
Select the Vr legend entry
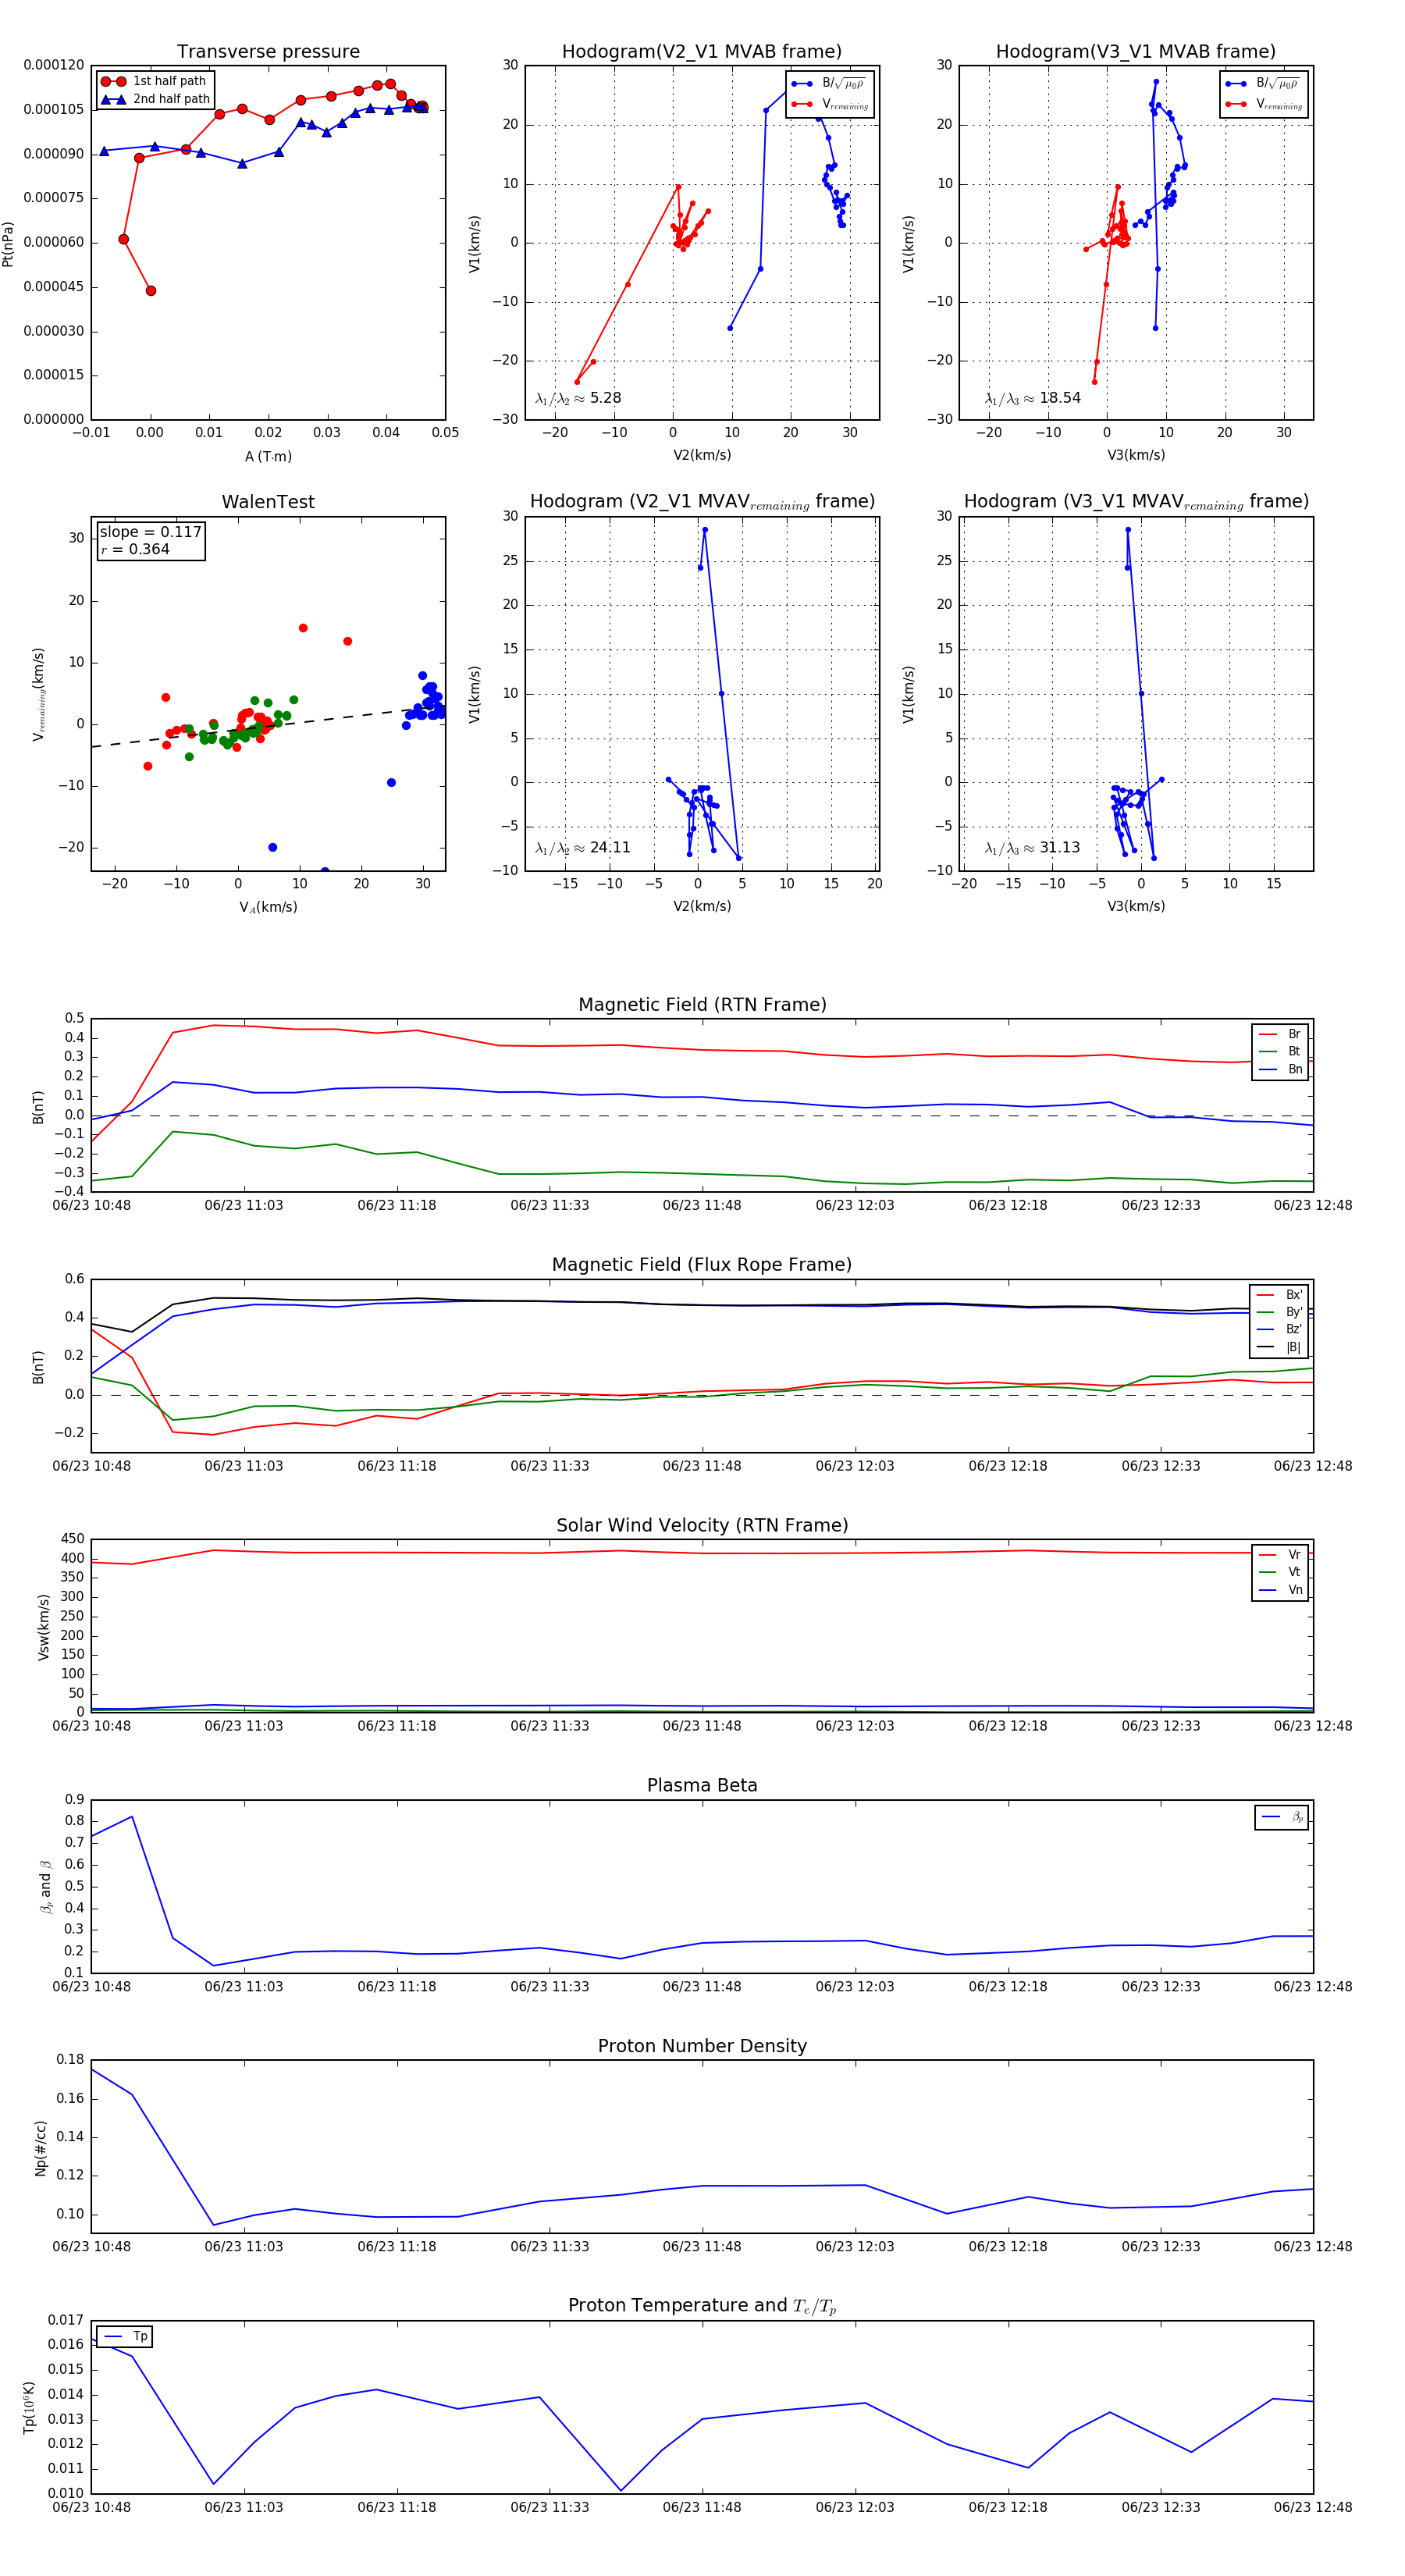pos(1280,1555)
